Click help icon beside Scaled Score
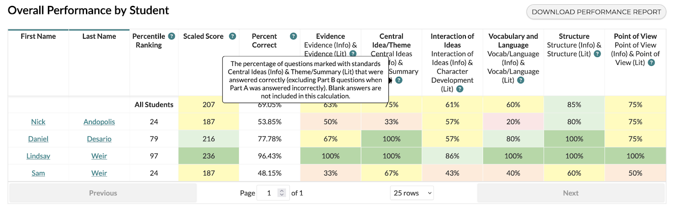The image size is (674, 210). point(233,36)
